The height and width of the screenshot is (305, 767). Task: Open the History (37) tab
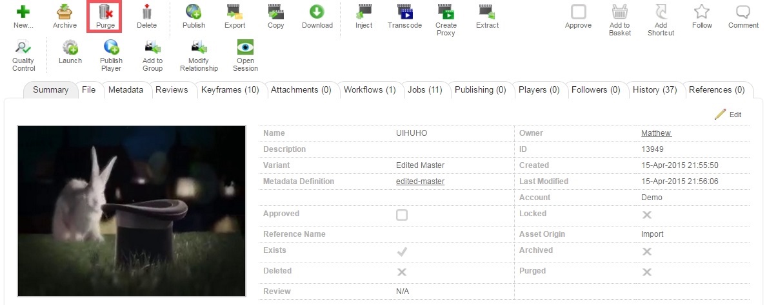654,90
